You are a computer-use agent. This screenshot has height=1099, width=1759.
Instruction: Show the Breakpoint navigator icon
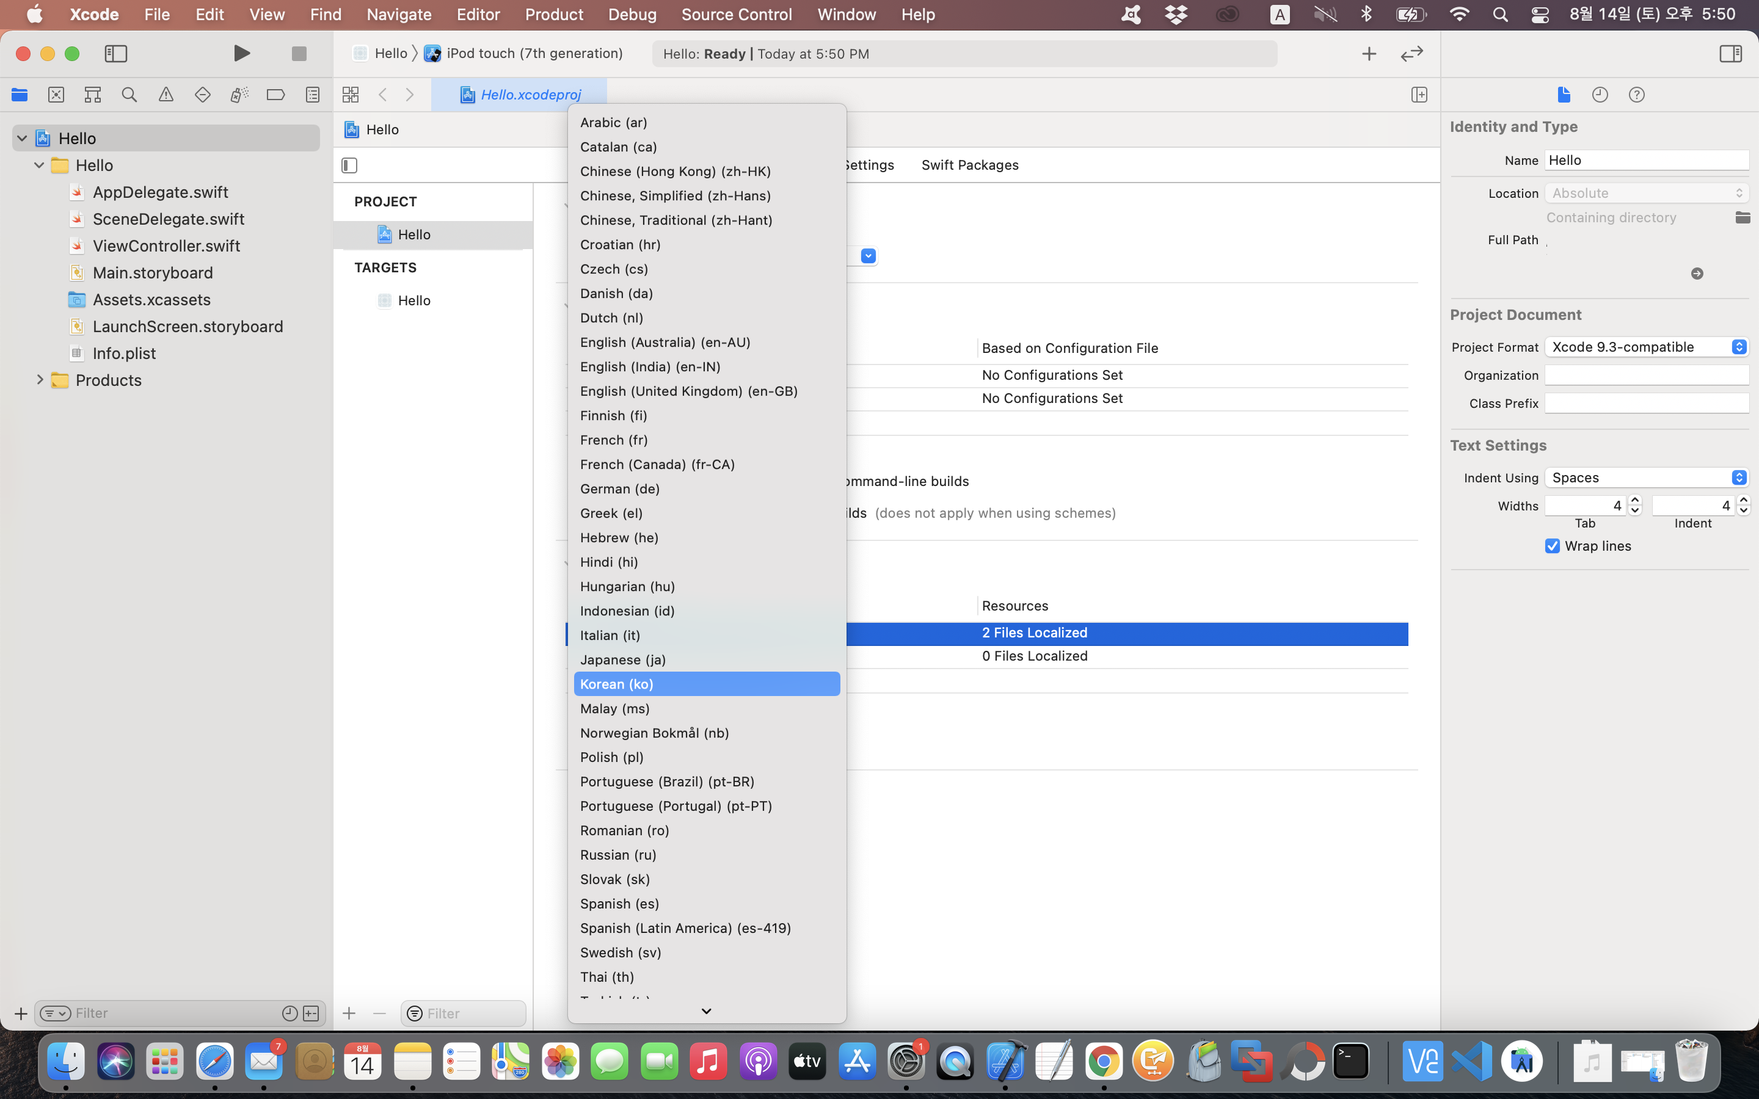pyautogui.click(x=275, y=95)
